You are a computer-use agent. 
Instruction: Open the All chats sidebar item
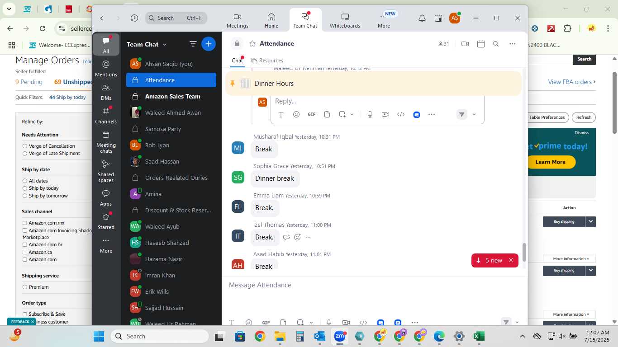coord(106,45)
